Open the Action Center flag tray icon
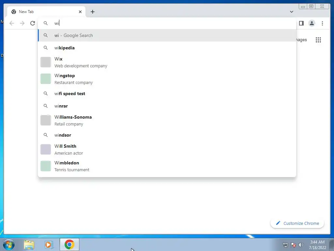 [293, 245]
